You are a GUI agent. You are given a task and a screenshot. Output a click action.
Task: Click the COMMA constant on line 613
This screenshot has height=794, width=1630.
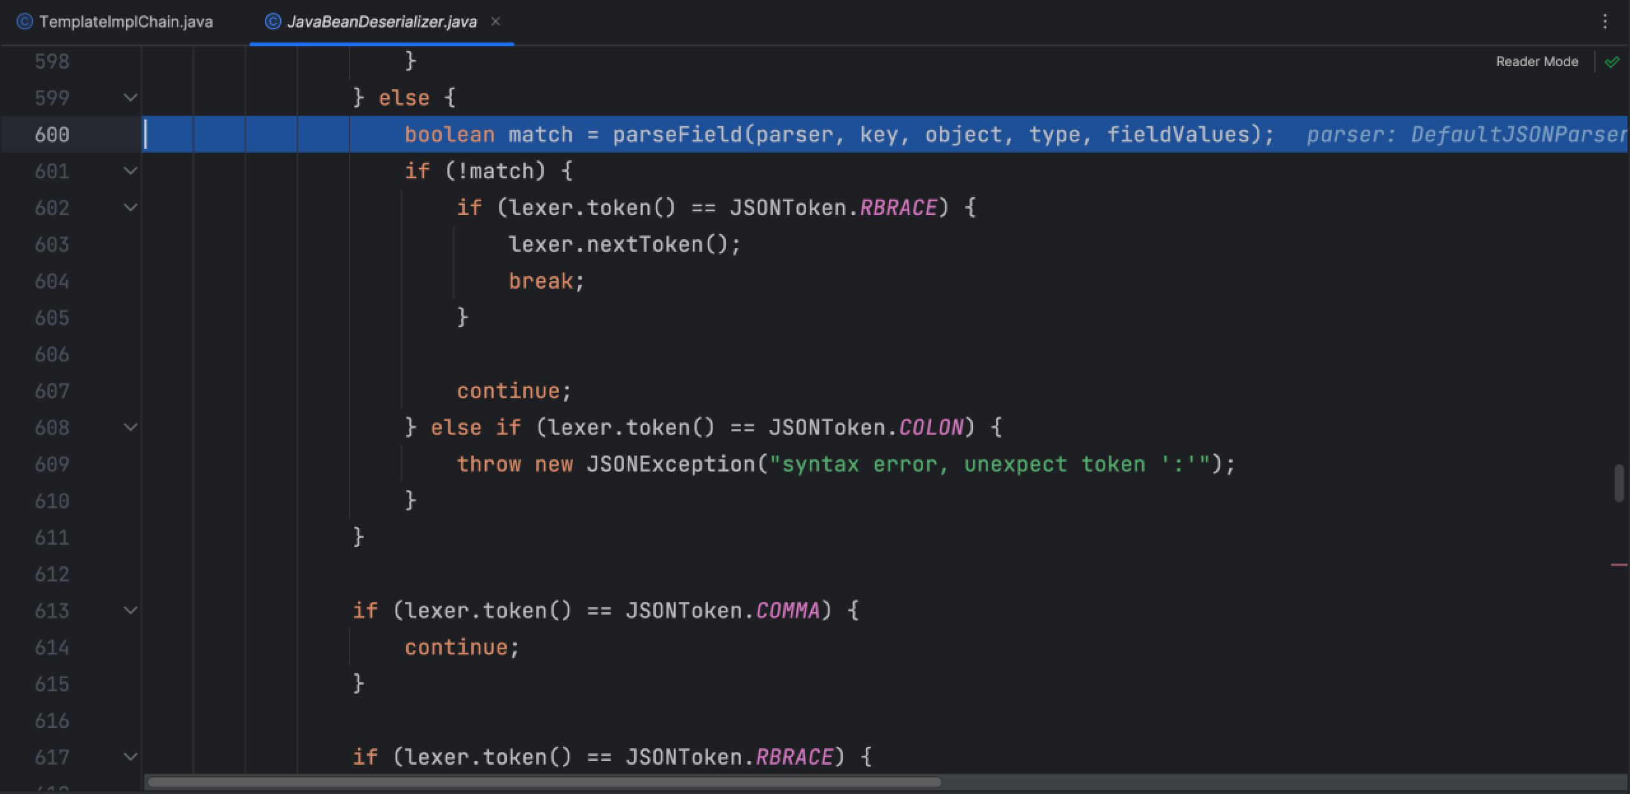788,611
